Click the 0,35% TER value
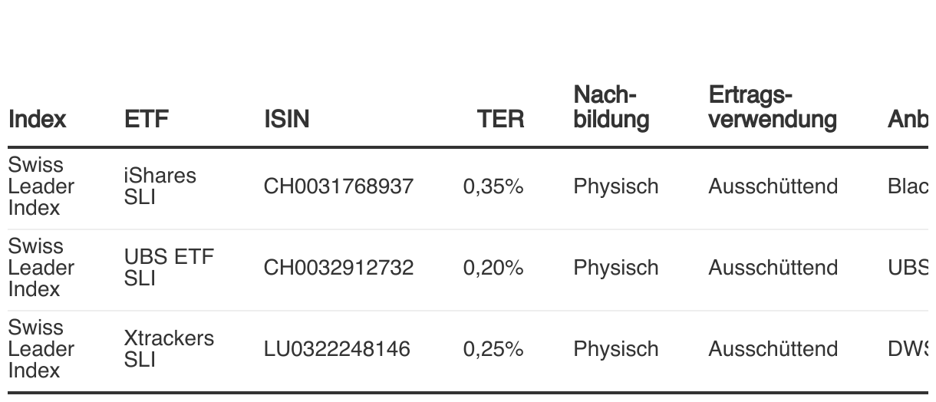 click(493, 186)
